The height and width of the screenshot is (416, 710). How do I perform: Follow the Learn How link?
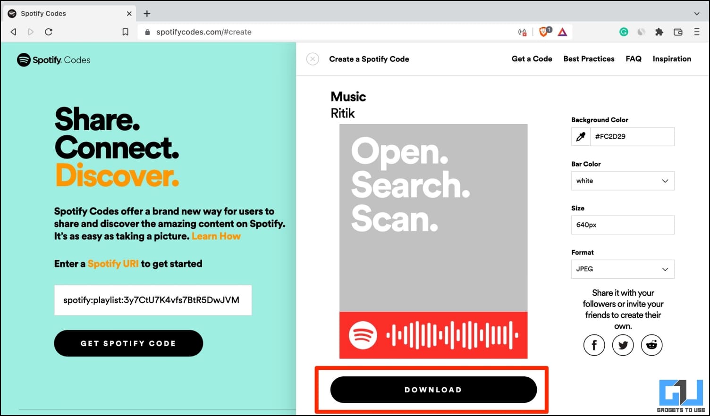coord(216,236)
